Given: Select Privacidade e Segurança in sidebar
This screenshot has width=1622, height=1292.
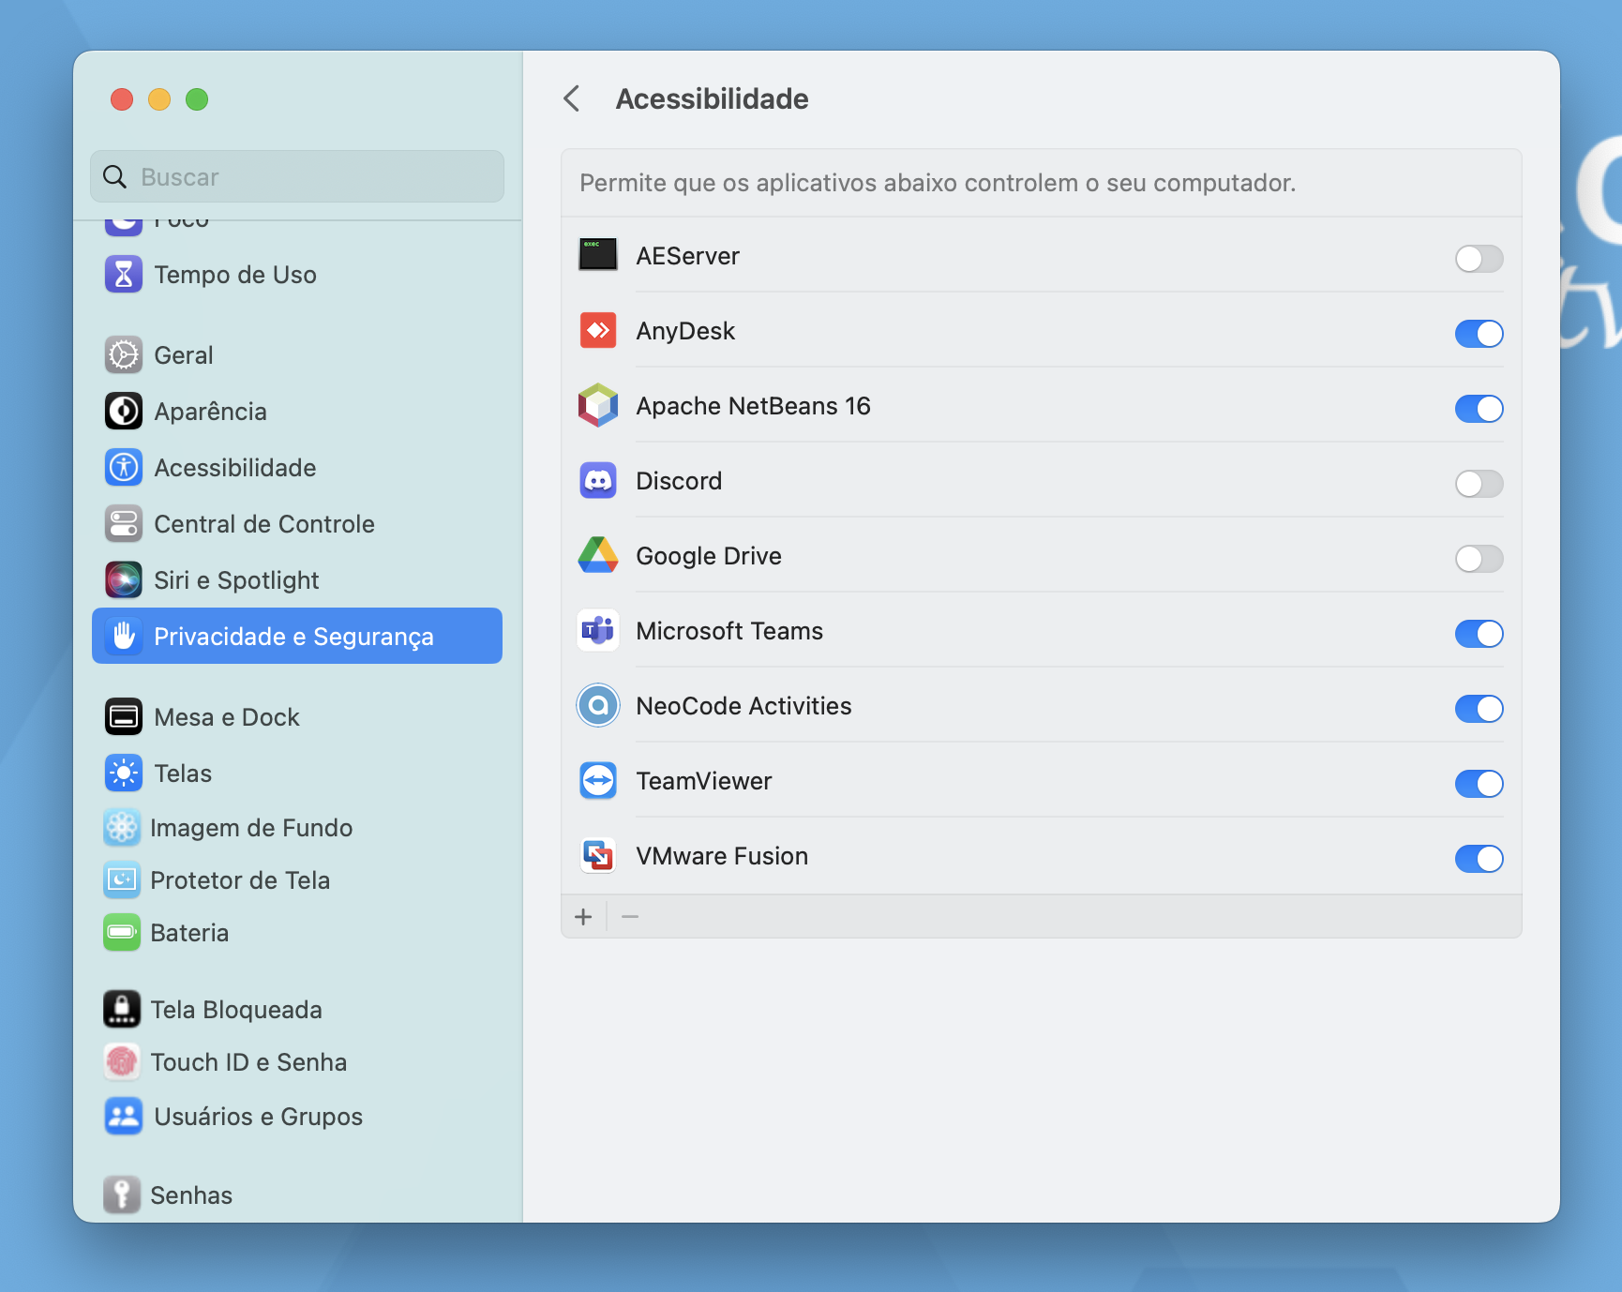Looking at the screenshot, I should pos(297,636).
